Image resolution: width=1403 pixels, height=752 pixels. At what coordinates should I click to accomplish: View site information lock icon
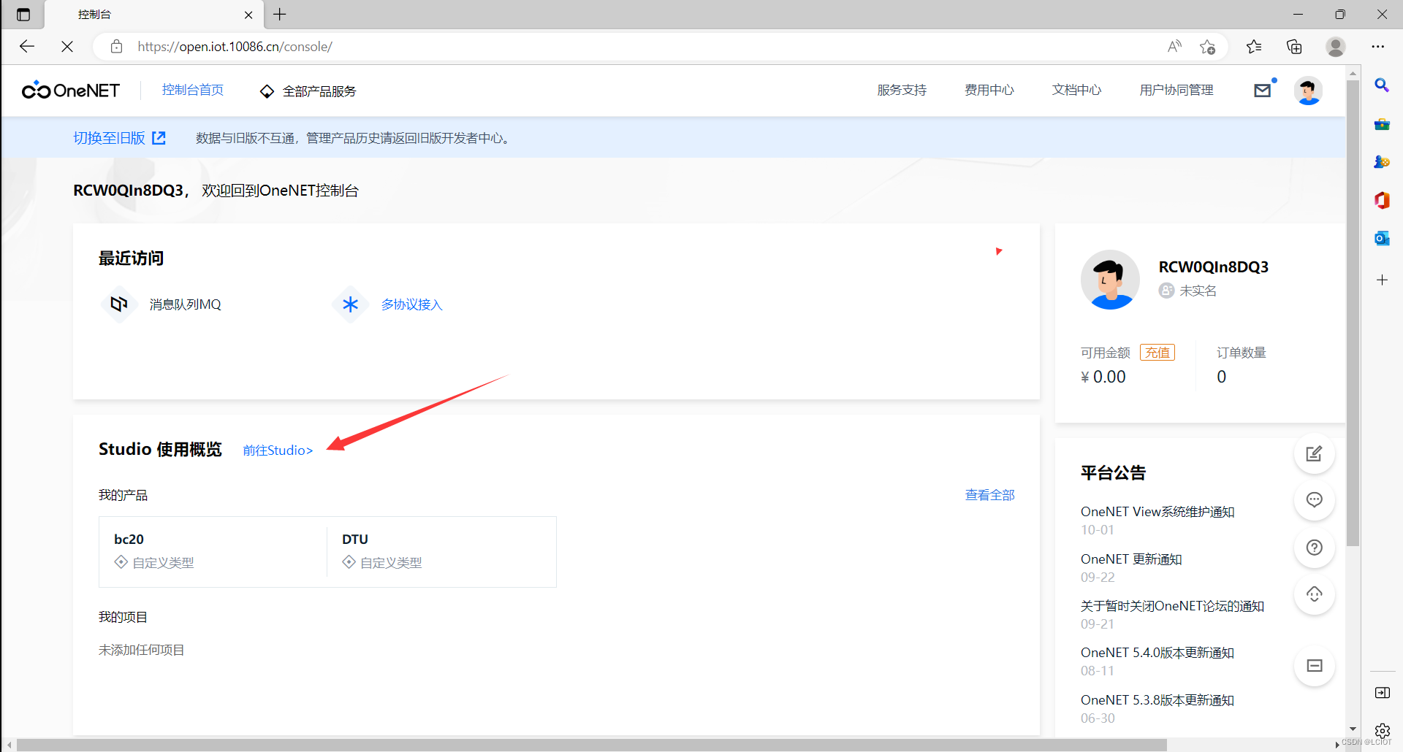point(116,47)
